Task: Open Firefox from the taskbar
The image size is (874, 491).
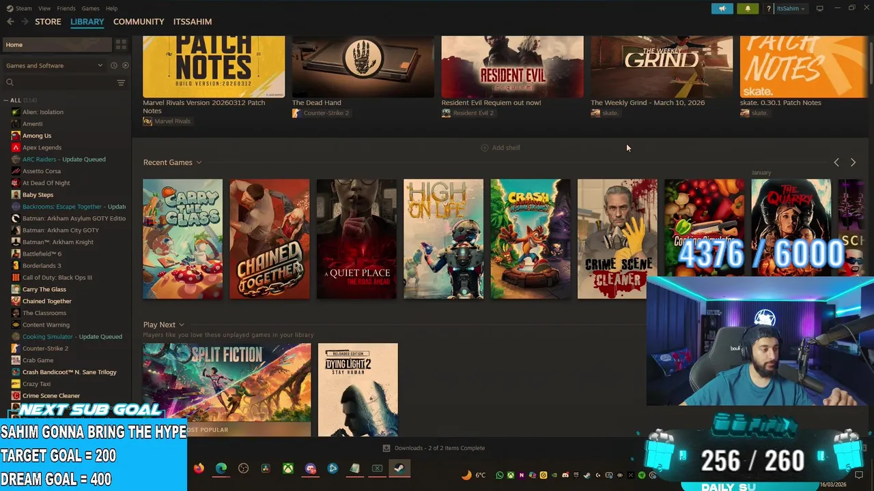Action: pos(199,468)
